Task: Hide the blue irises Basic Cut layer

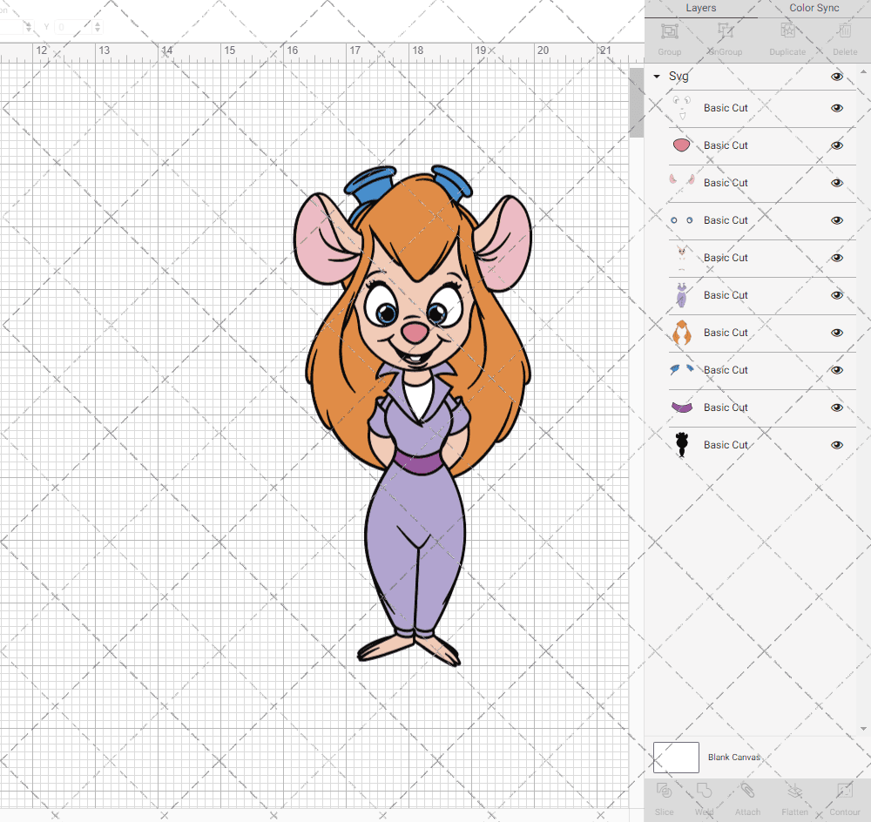Action: [x=836, y=220]
